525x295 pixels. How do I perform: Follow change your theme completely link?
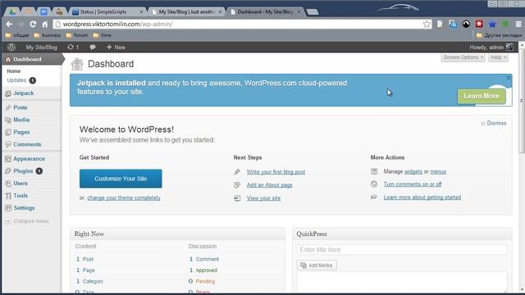point(124,198)
